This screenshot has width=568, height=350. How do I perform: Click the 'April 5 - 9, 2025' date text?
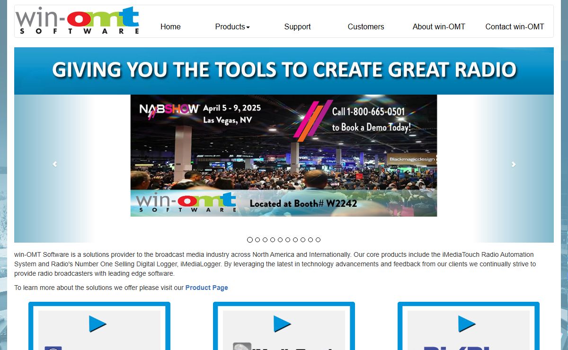click(x=232, y=108)
